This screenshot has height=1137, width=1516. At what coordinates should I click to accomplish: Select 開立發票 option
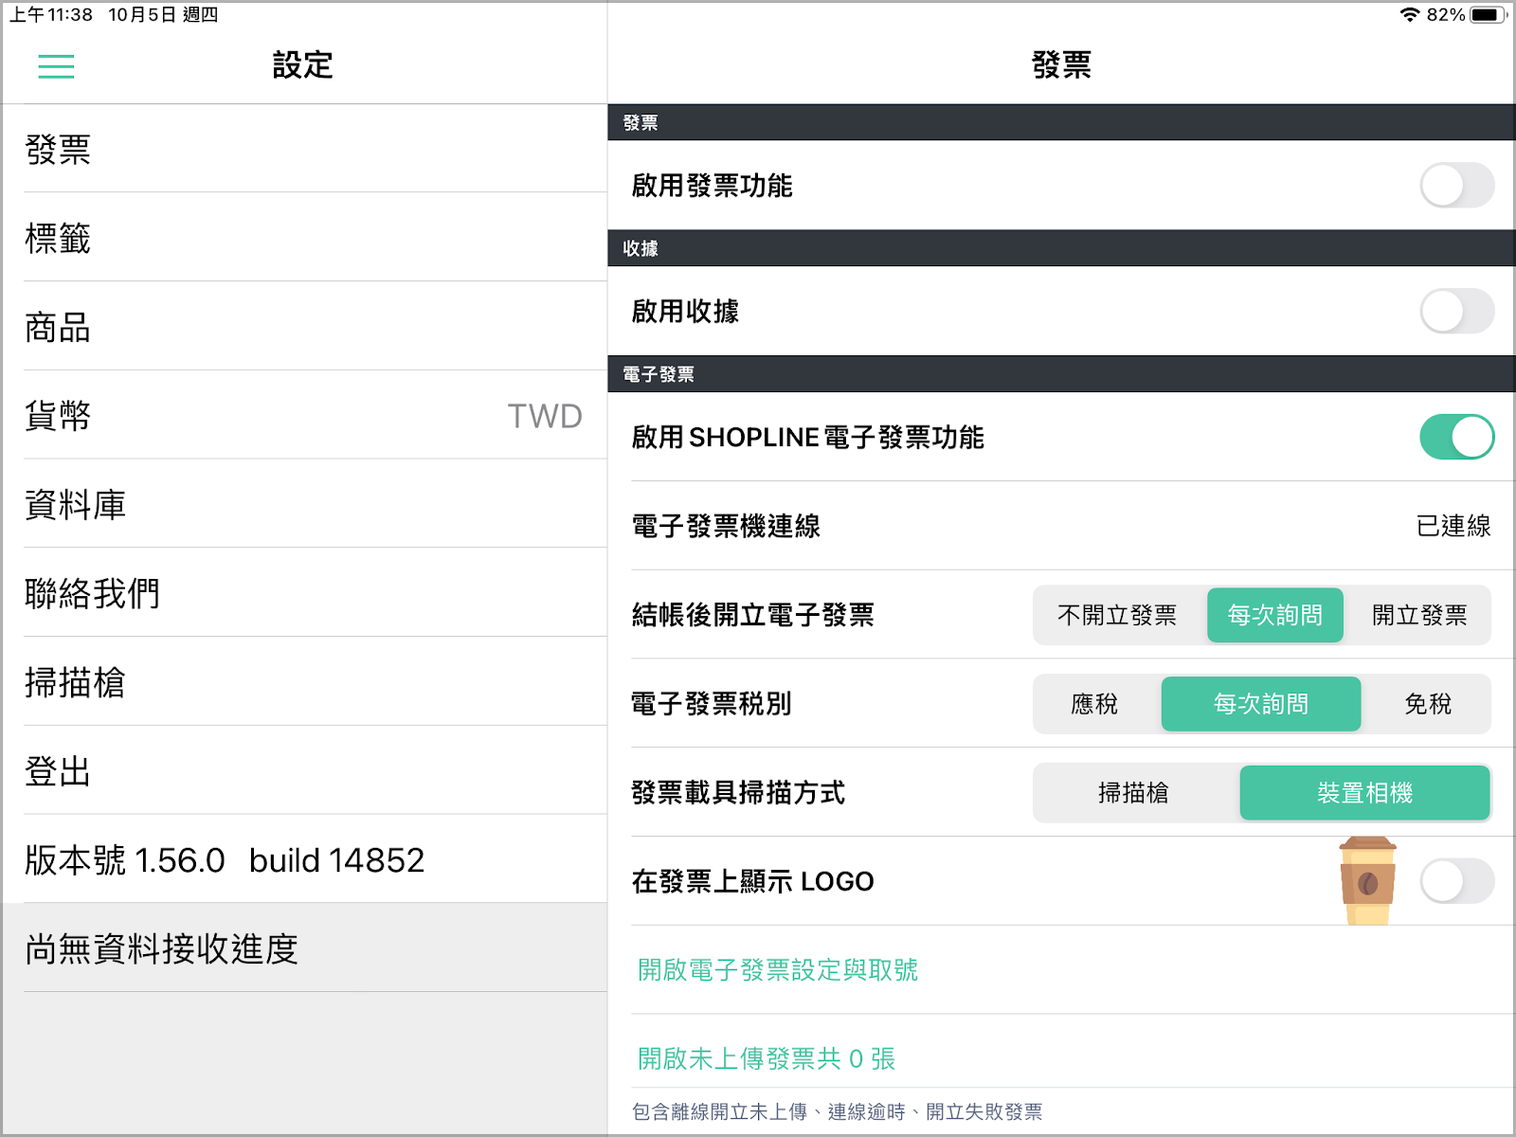coord(1418,616)
